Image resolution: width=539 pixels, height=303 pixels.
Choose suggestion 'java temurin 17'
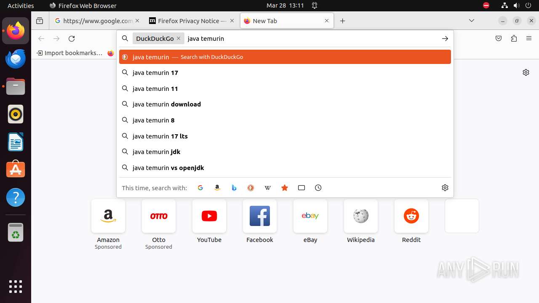click(285, 73)
